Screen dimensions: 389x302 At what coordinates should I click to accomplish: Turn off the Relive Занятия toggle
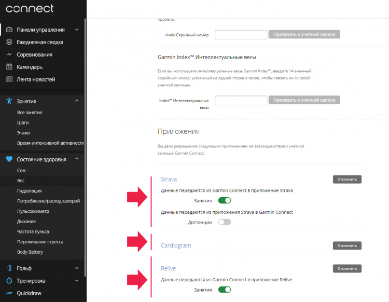tap(225, 290)
